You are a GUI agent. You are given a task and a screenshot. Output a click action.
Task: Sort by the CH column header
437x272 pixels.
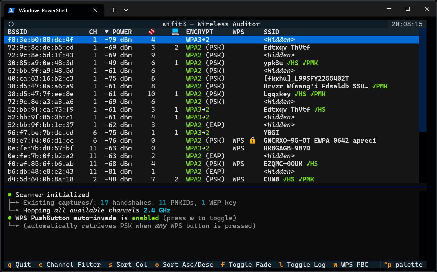93,32
